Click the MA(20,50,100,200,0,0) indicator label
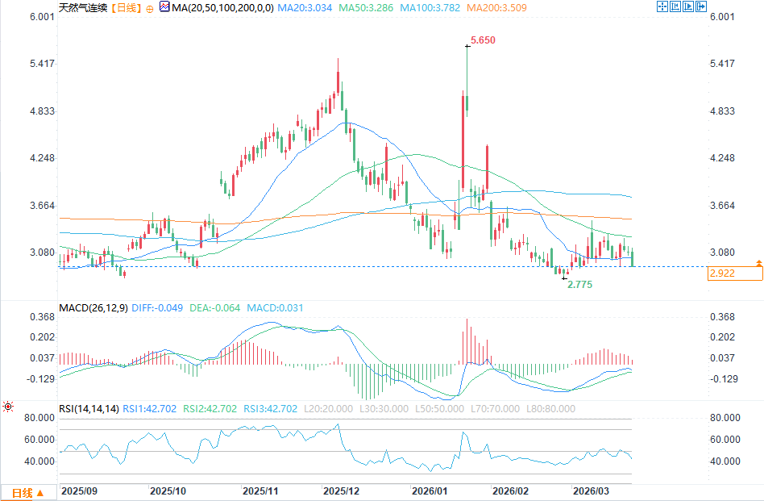The image size is (764, 501). coord(222,8)
